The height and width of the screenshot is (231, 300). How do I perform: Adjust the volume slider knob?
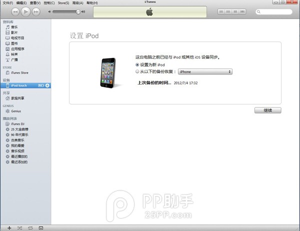[x=78, y=12]
